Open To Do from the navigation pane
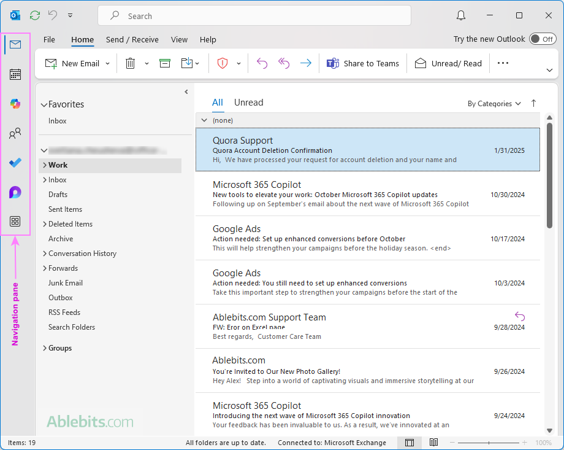The width and height of the screenshot is (564, 450). (x=15, y=163)
